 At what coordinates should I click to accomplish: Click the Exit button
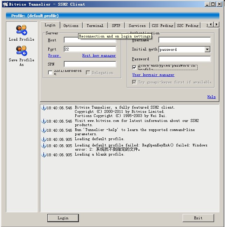click(x=198, y=218)
